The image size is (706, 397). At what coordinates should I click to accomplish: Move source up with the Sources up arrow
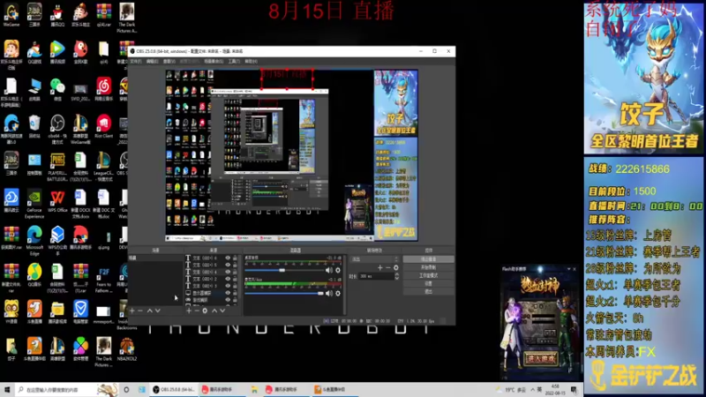point(214,311)
